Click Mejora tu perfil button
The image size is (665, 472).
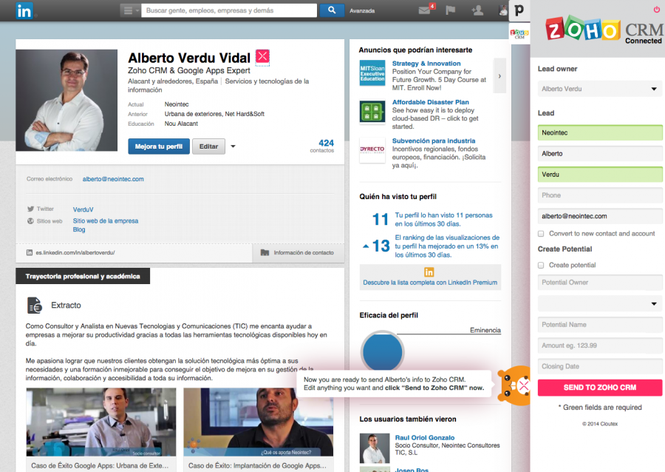(159, 146)
